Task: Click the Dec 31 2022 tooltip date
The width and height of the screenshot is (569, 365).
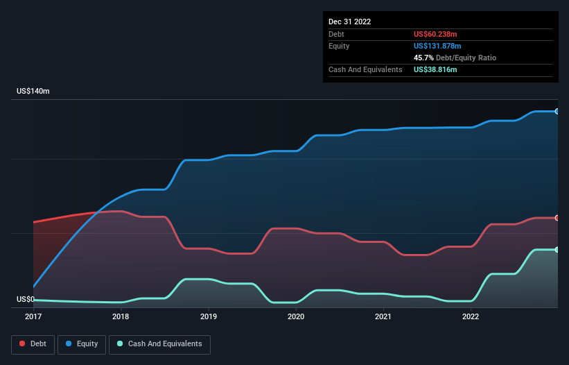Action: point(350,22)
